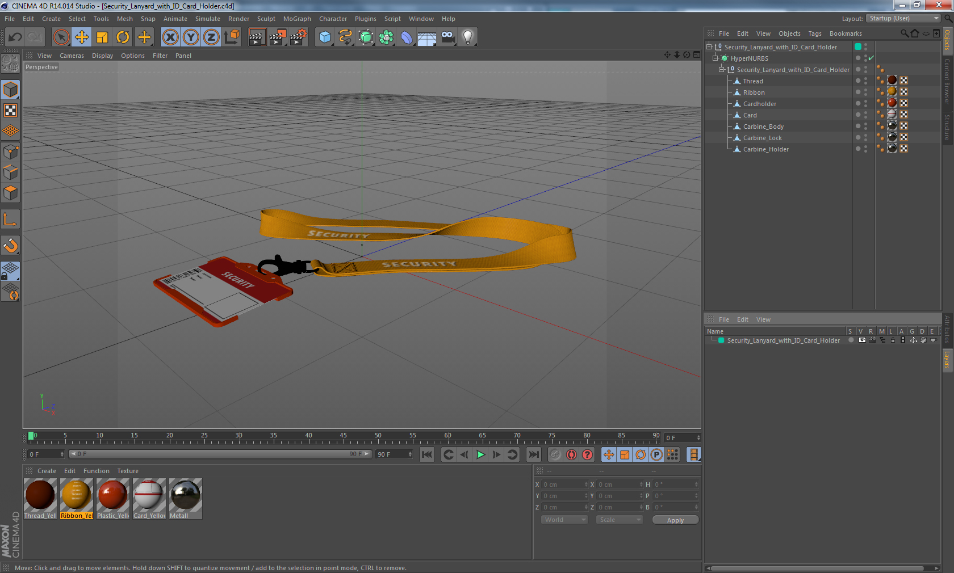954x573 pixels.
Task: Add a Cube primitive object
Action: 325,37
